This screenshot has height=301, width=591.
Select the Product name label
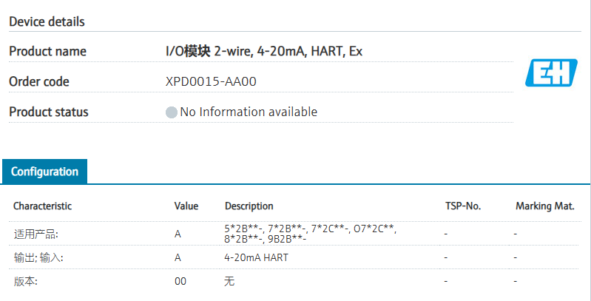click(x=47, y=52)
